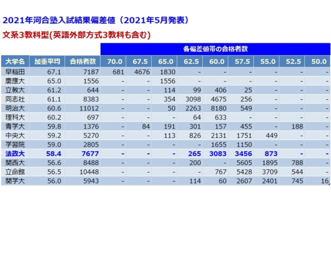This screenshot has height=261, width=331.
Task: Click the 50.0 column header
Action: (318, 61)
